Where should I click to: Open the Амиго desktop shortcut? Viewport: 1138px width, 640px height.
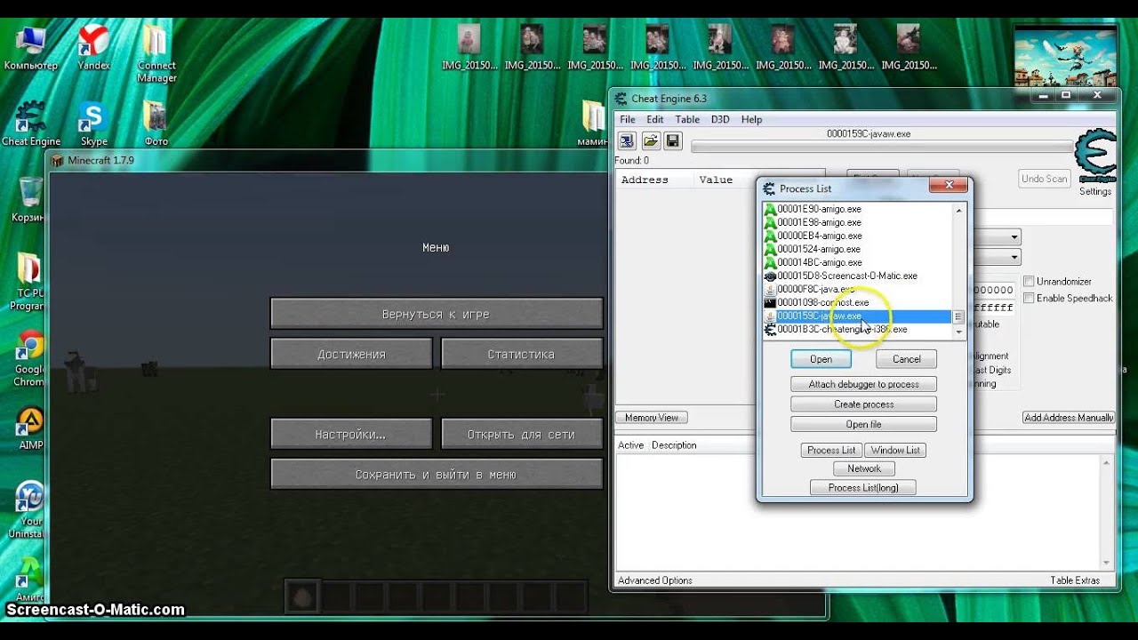tap(30, 578)
